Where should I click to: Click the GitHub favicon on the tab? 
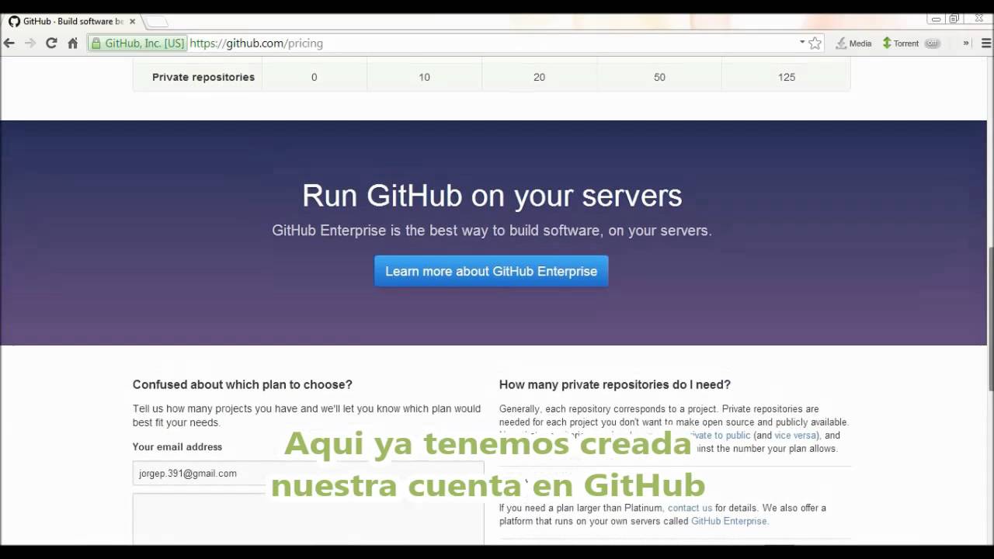click(14, 21)
